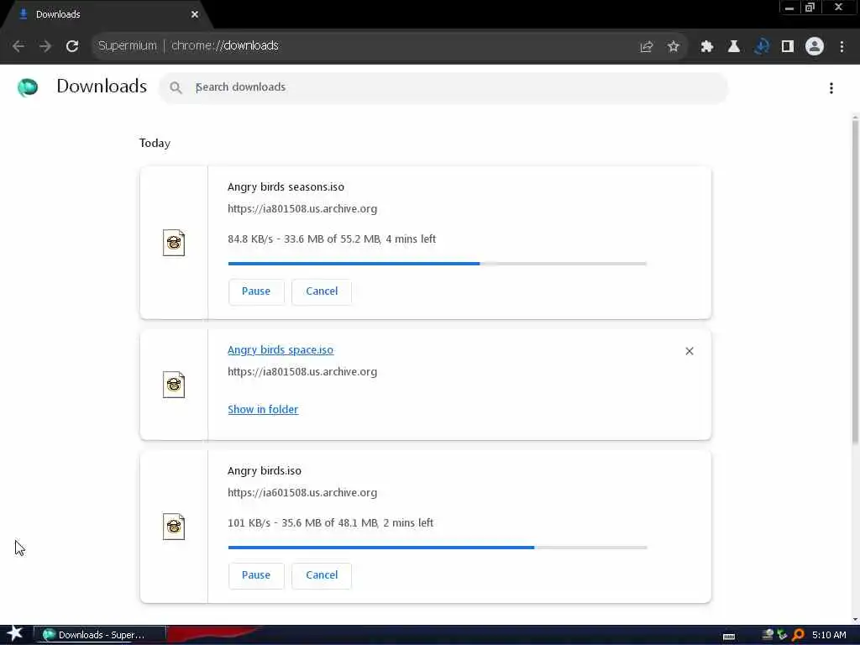This screenshot has height=645, width=860.
Task: Minimize the browser window
Action: tap(789, 8)
